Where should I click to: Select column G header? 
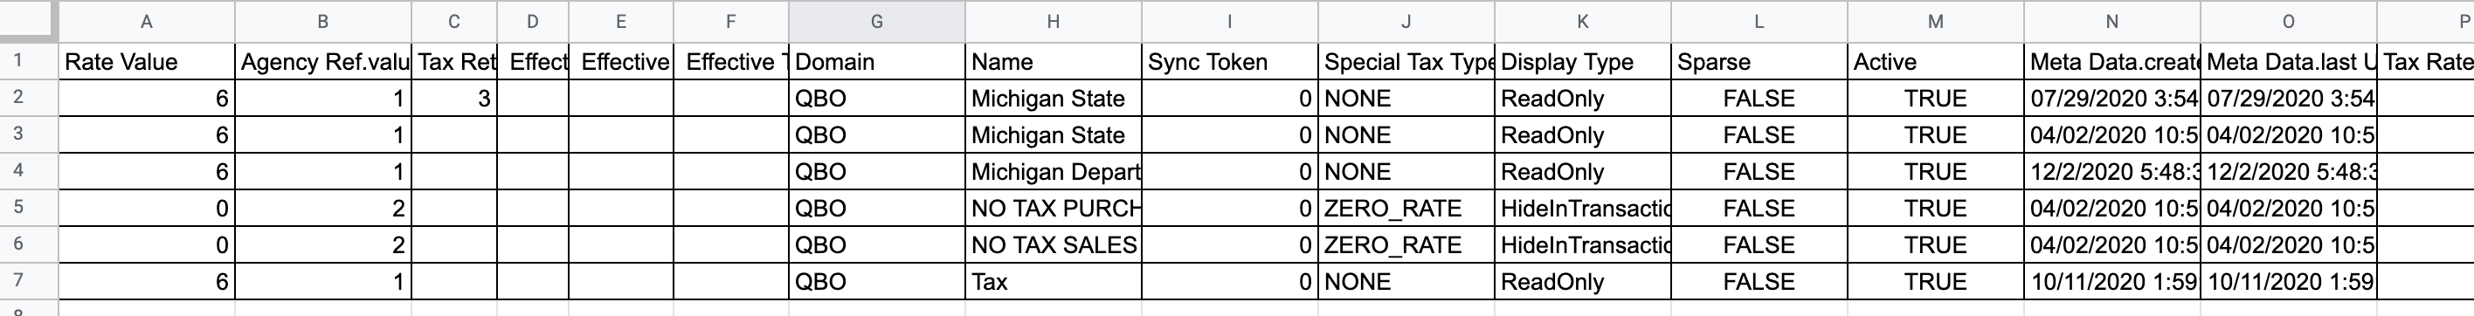click(876, 21)
